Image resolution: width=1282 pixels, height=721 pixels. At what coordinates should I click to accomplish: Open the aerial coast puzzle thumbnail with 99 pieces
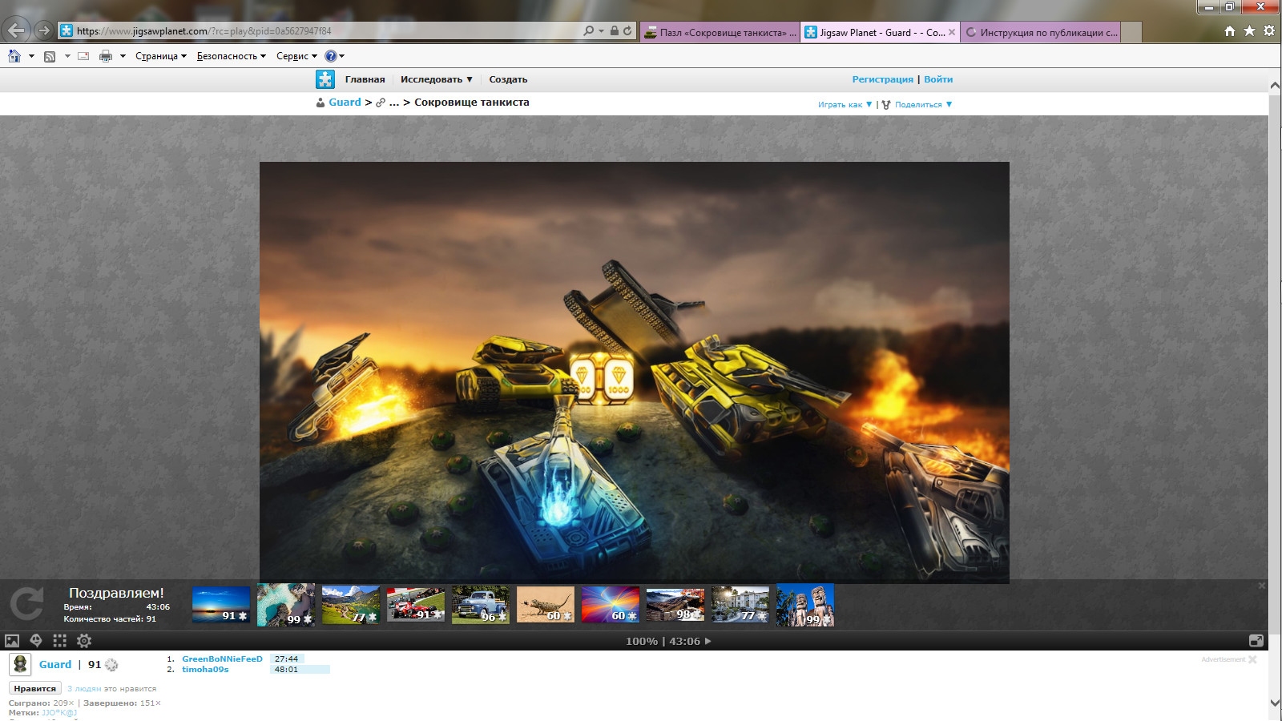[x=286, y=605]
